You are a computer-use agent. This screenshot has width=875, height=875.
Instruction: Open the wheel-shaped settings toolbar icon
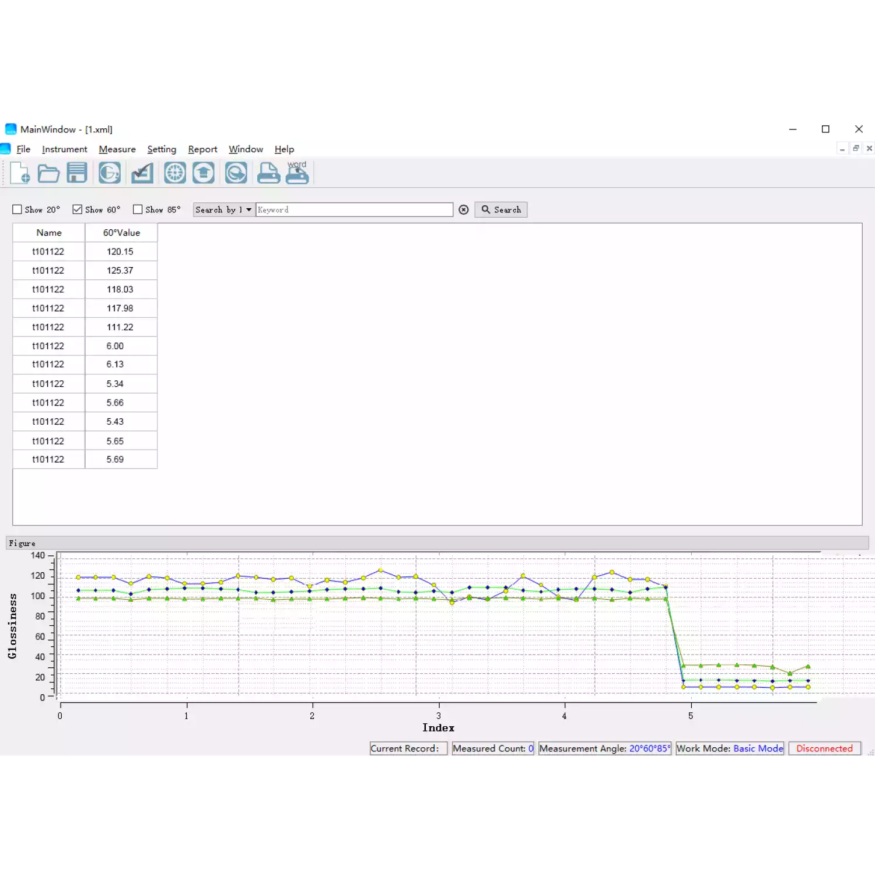[175, 173]
